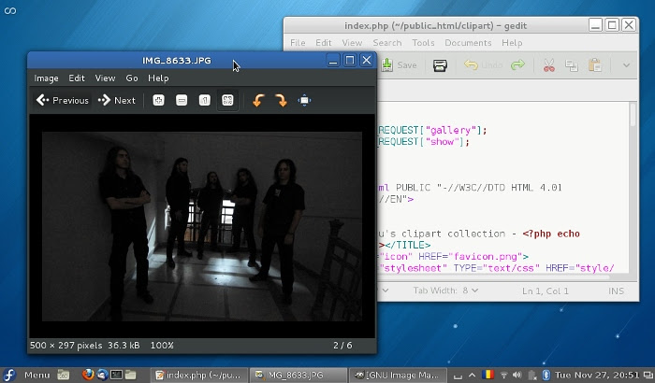Screen dimensions: 655x383
Task: Click the zoom out icon in image viewer
Action: tap(182, 100)
